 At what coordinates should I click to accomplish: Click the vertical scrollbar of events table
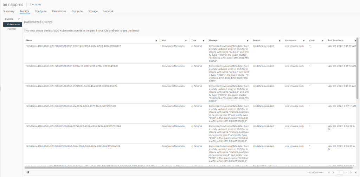coord(357,70)
